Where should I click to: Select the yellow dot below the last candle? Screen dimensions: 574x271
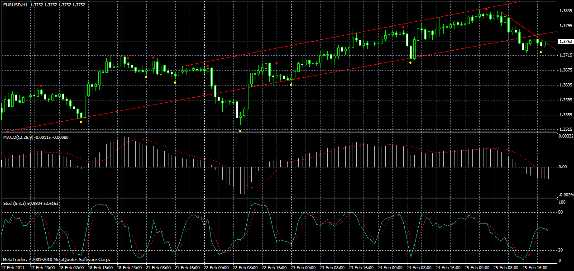[540, 53]
